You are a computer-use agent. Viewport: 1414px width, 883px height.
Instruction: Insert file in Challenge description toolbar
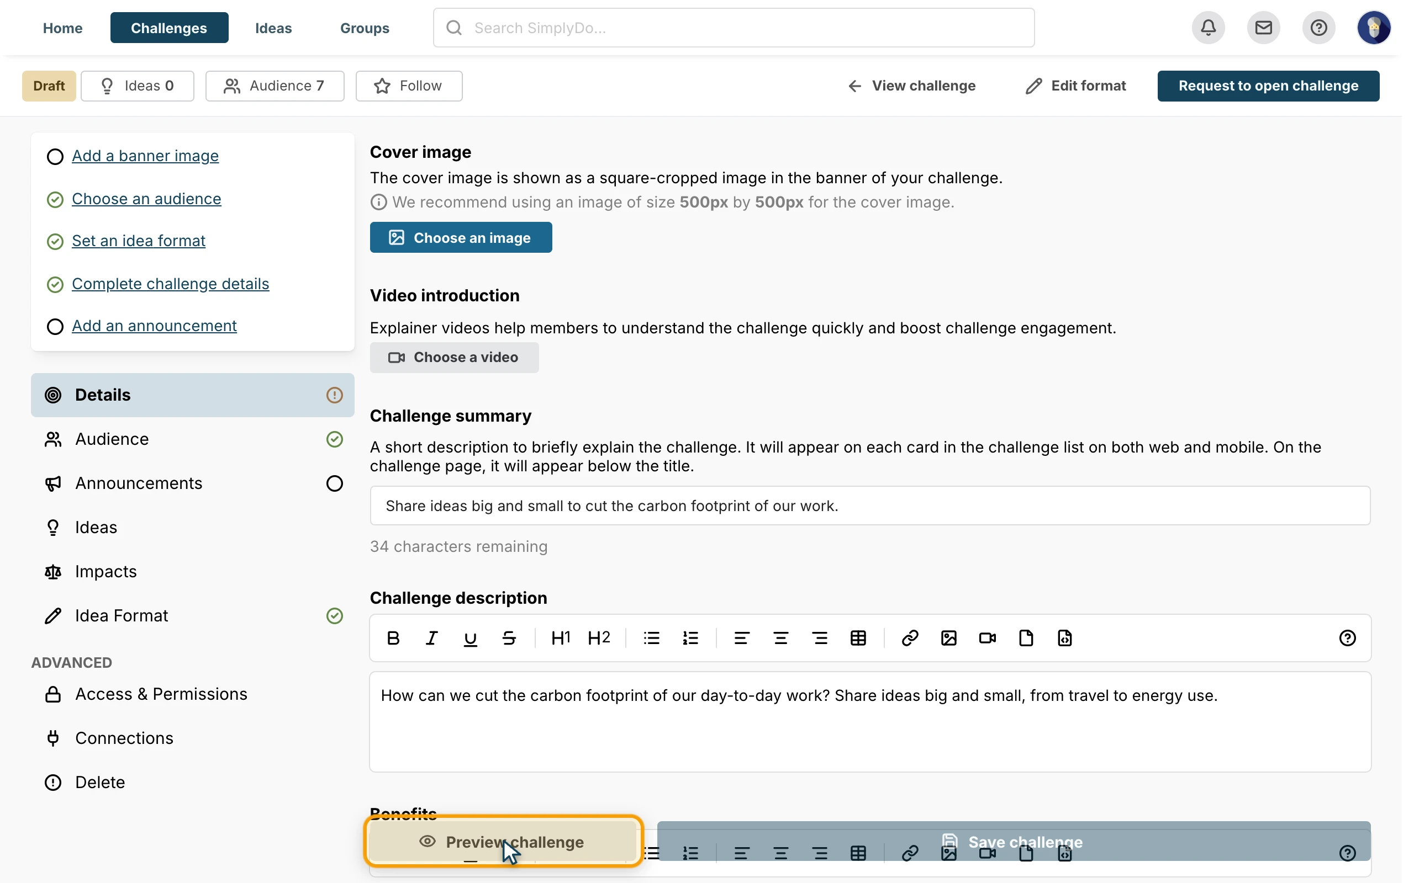1026,638
